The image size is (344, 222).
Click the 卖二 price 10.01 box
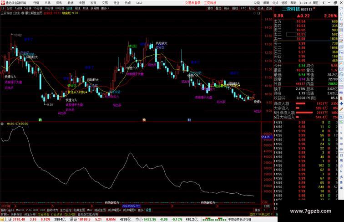(296, 35)
